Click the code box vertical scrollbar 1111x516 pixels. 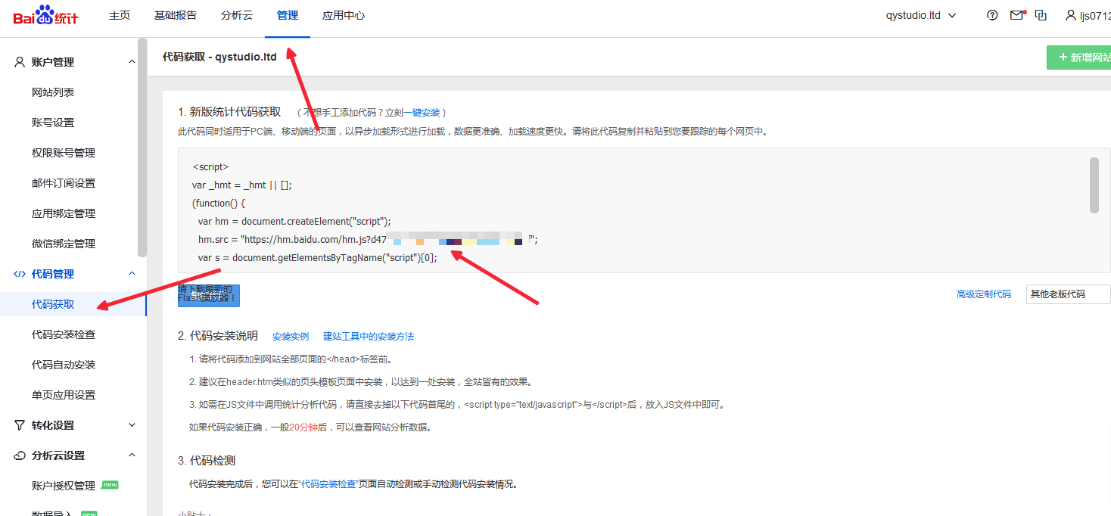[x=1094, y=185]
